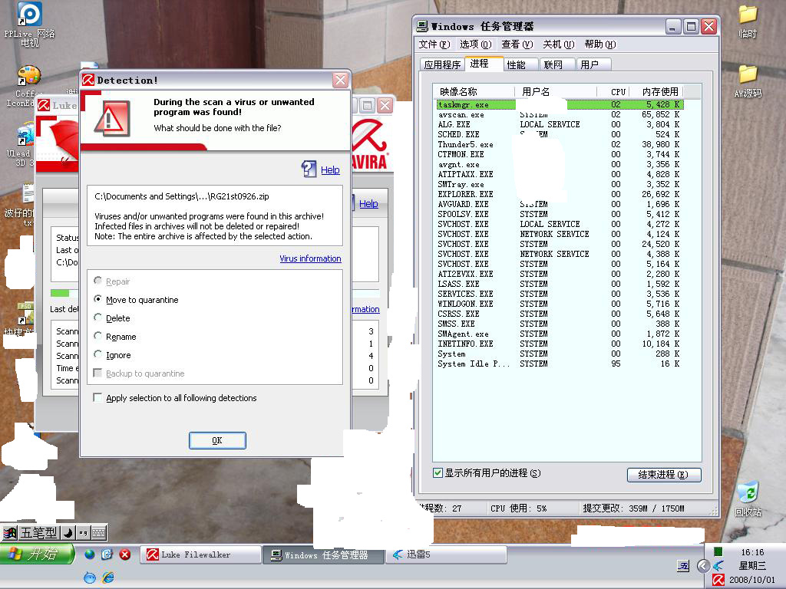
Task: Open the 临时 folder on desktop
Action: 748,15
